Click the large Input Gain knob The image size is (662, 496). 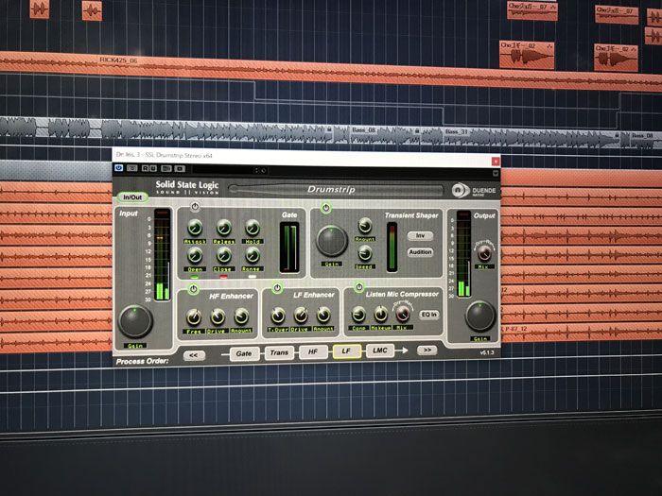(135, 322)
